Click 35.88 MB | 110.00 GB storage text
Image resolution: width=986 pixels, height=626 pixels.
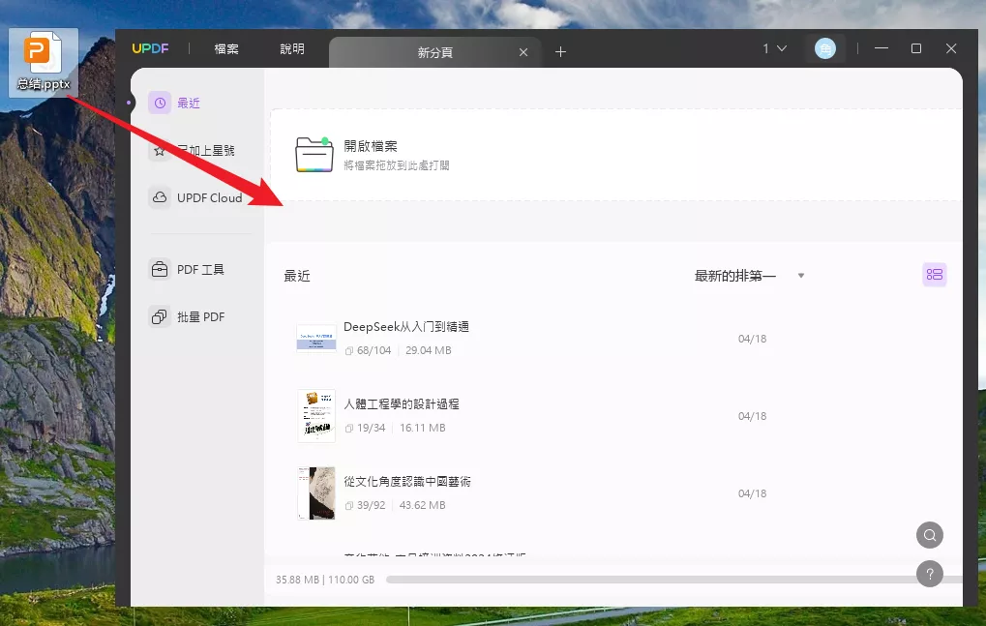coord(325,580)
